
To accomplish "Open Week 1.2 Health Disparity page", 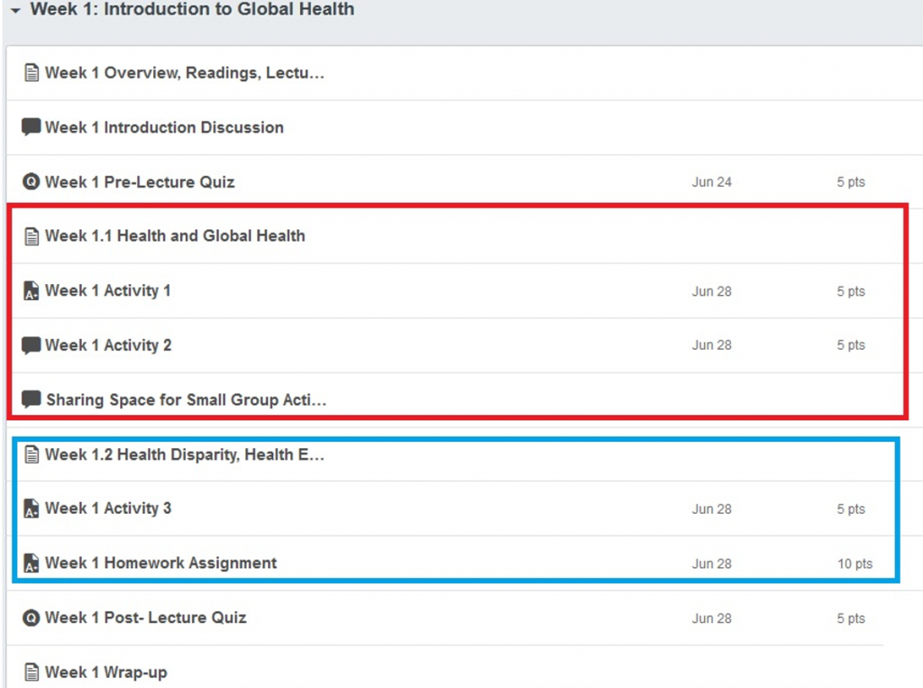I will click(x=184, y=454).
